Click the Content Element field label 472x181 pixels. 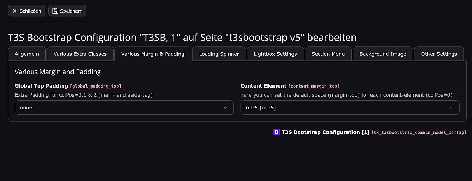tap(264, 86)
